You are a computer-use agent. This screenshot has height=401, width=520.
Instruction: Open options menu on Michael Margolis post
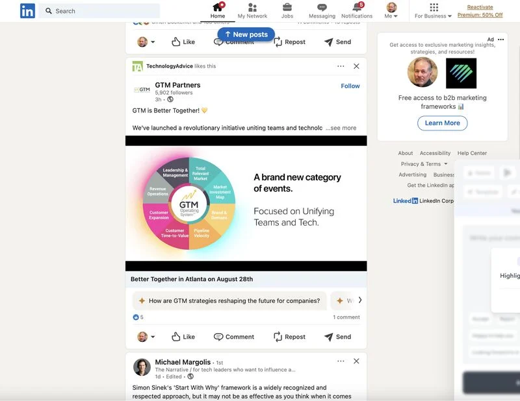(x=341, y=361)
